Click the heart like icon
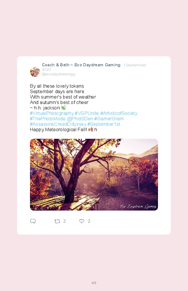This screenshot has height=291, width=188. [x=82, y=221]
